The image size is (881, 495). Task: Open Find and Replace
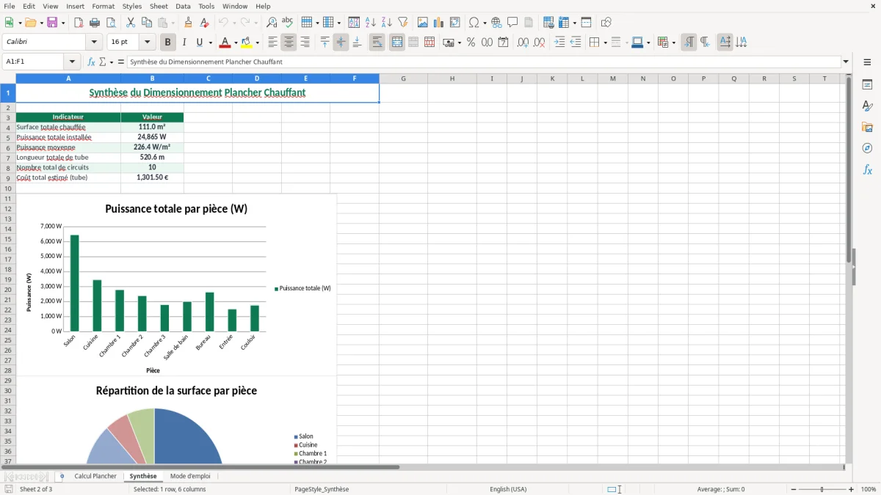point(272,23)
